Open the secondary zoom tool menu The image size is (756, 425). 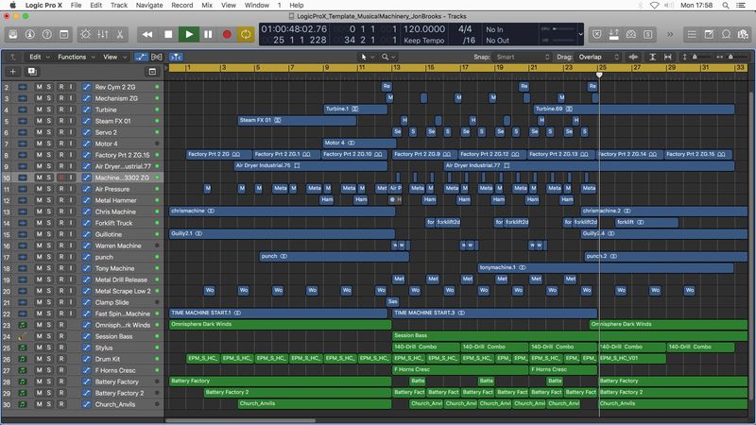coord(388,57)
